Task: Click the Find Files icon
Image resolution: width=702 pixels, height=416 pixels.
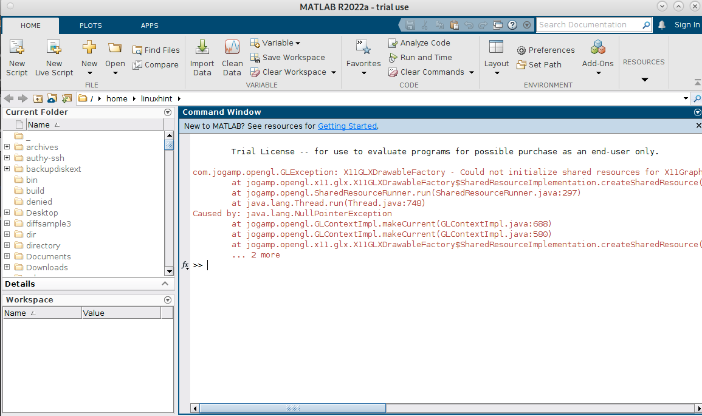Action: click(156, 50)
